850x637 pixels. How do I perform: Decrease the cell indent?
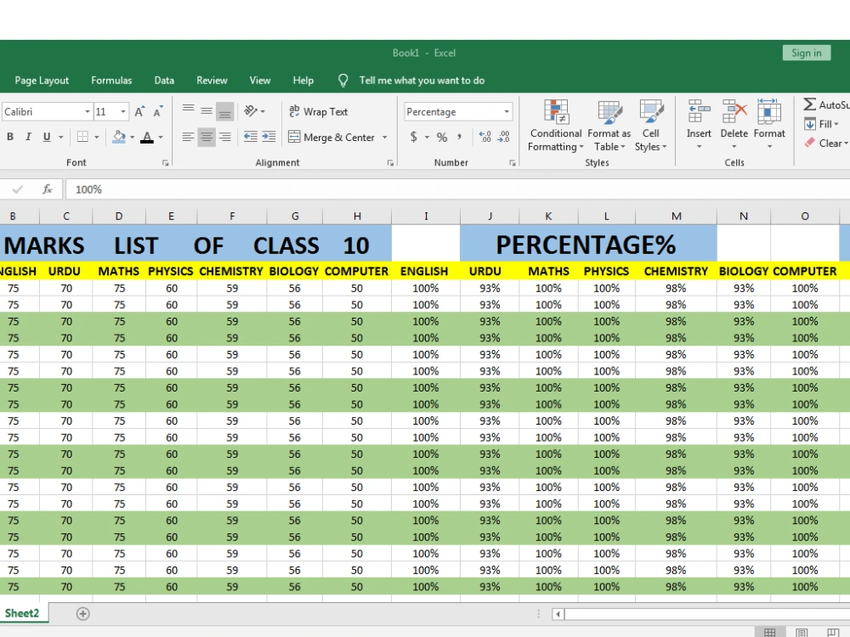point(251,137)
